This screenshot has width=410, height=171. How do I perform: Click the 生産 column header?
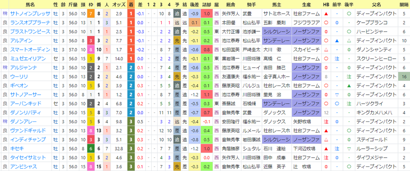pos(307,5)
